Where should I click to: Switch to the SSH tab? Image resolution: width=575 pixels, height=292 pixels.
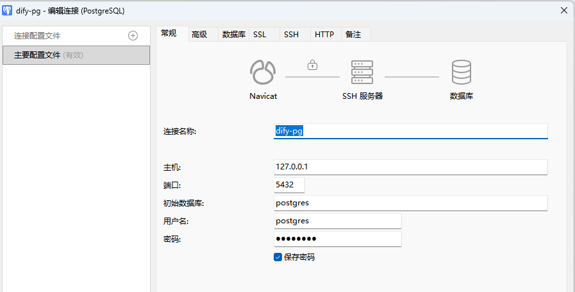296,35
